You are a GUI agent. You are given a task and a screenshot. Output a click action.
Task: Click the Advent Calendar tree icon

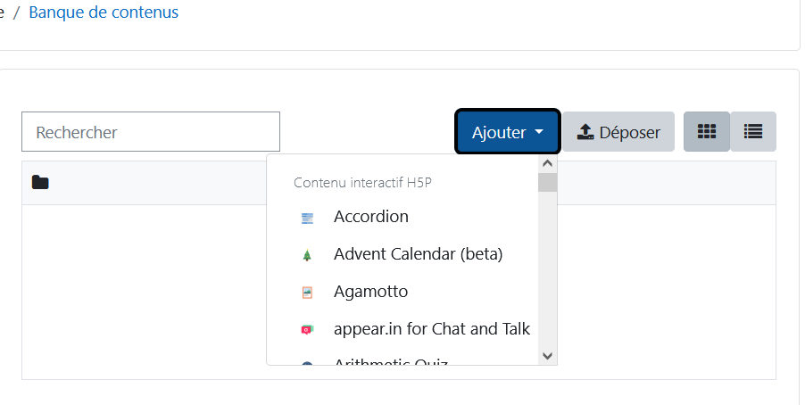click(307, 255)
